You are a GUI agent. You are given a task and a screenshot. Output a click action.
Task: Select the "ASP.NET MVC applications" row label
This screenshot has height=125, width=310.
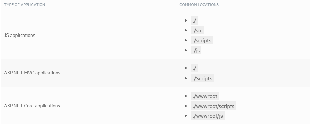pos(32,73)
